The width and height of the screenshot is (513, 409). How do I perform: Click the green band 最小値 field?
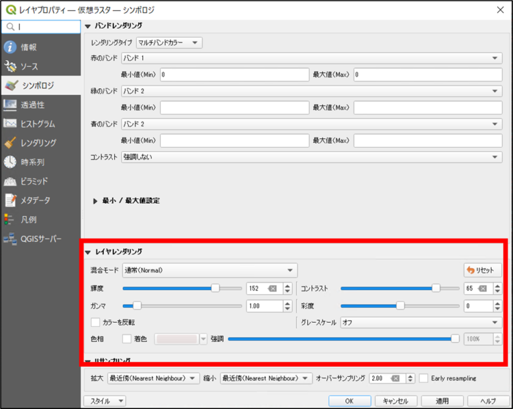(x=234, y=108)
